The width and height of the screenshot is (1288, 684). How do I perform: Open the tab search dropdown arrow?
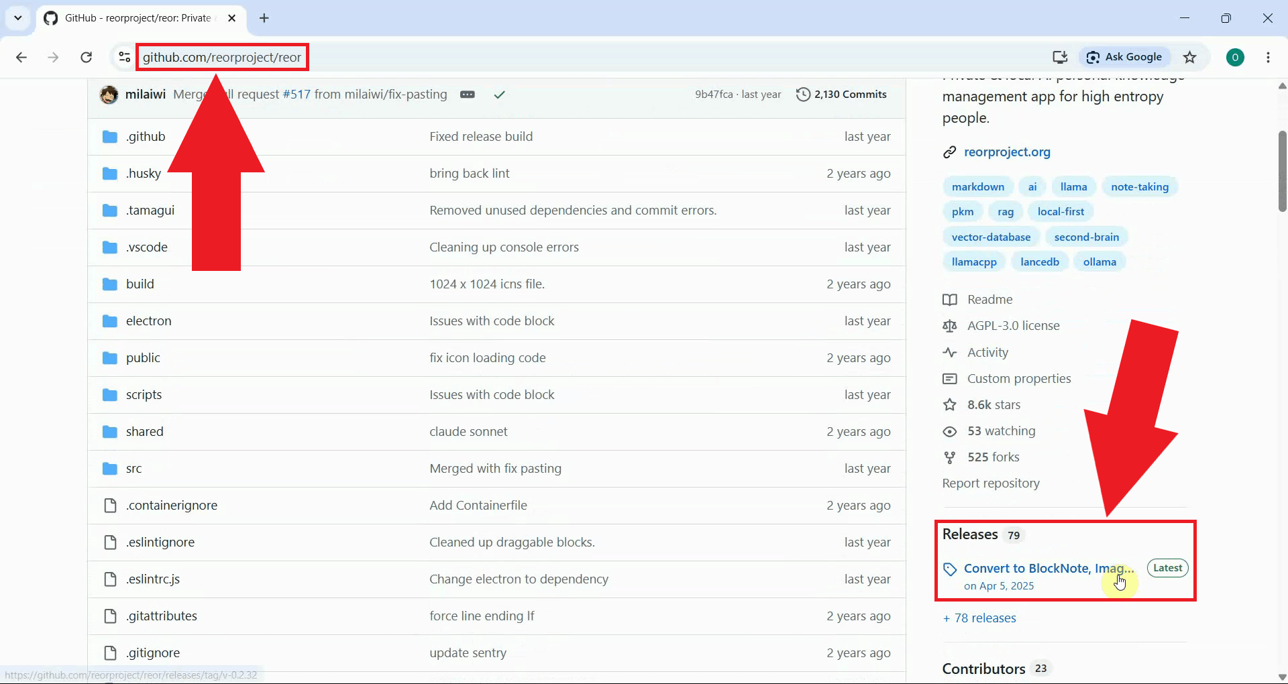18,18
